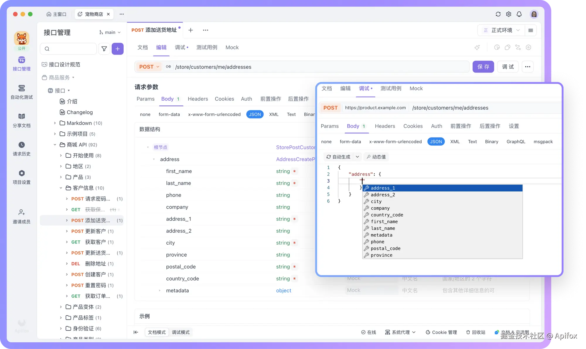Select form-data body type in editor

point(169,114)
